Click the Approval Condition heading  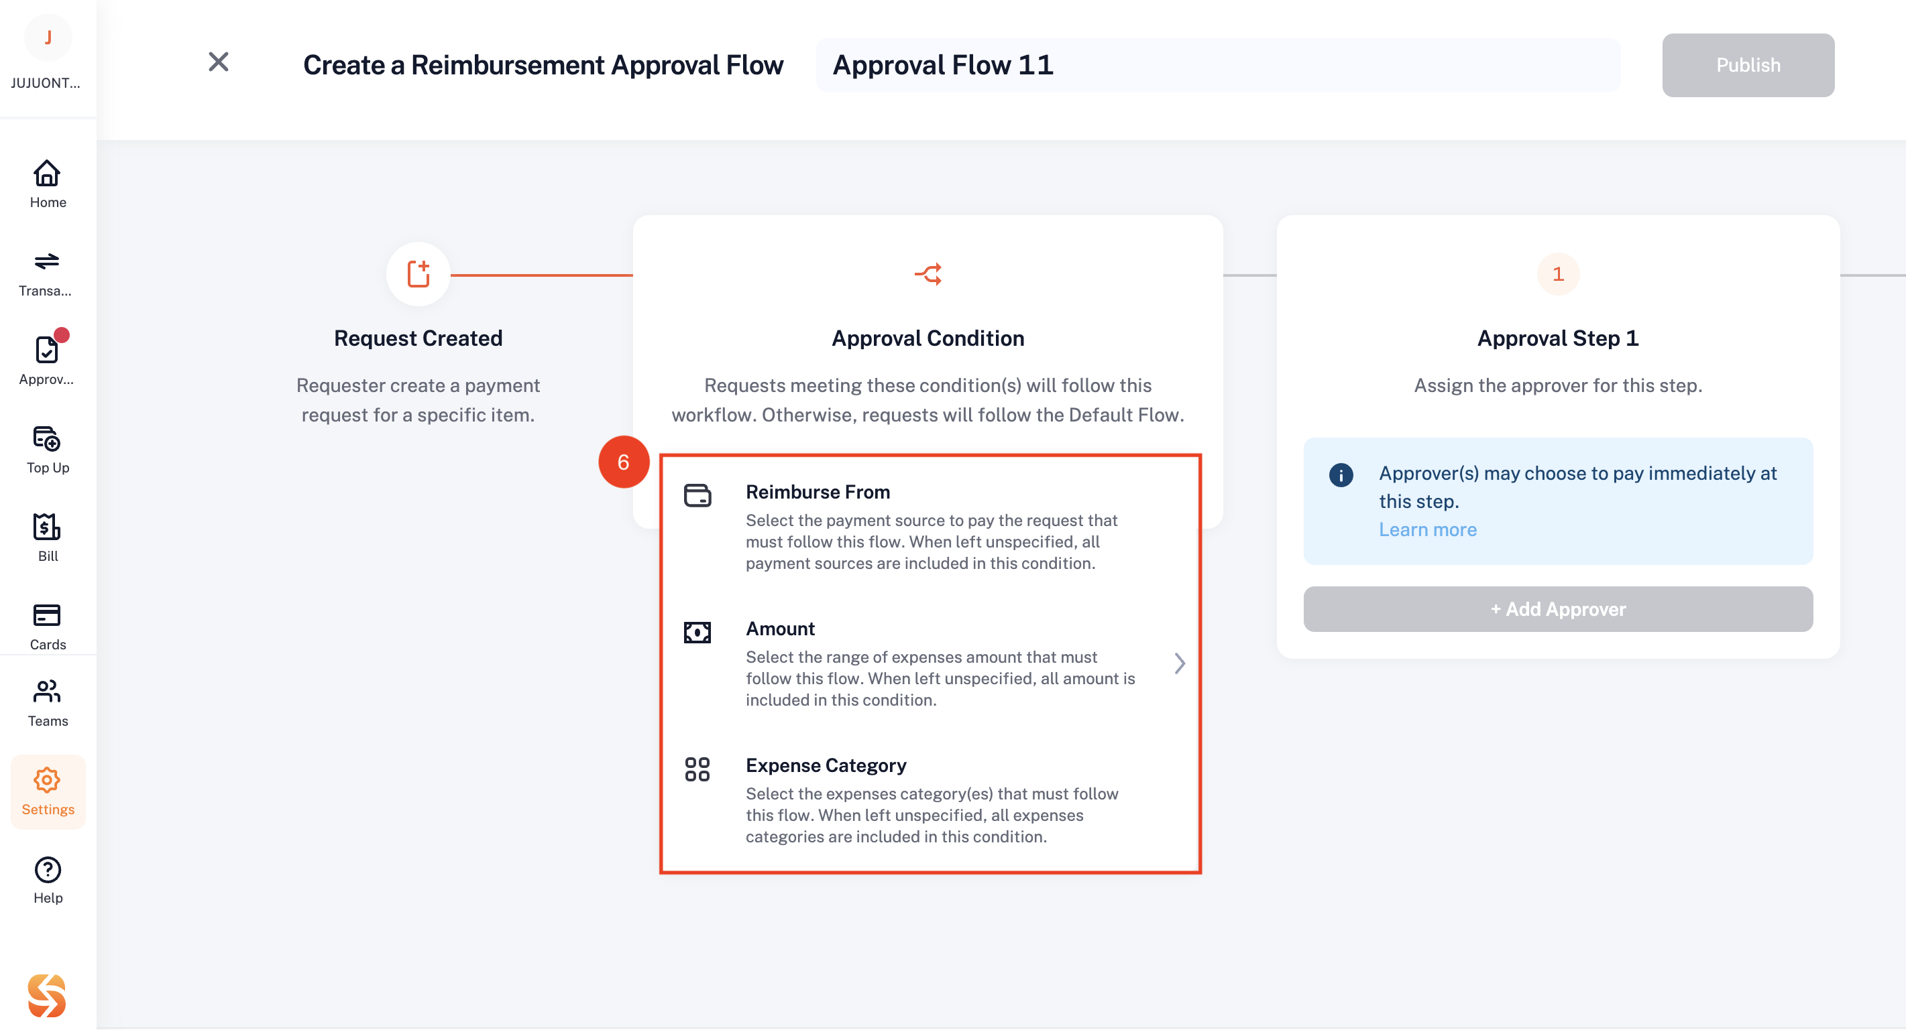(x=928, y=338)
